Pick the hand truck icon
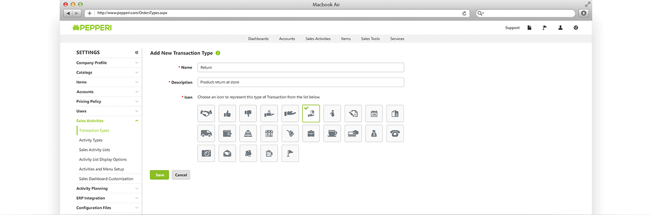Viewport: 652px width, 215px height. point(291,133)
